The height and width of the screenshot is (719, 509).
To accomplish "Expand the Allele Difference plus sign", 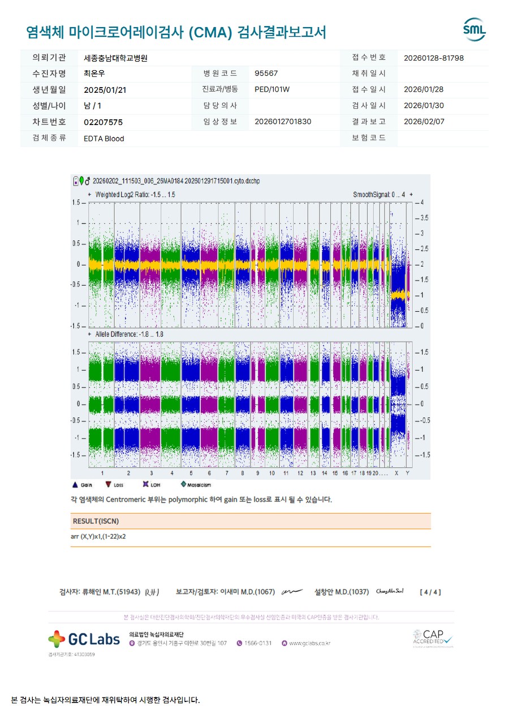I will click(89, 334).
